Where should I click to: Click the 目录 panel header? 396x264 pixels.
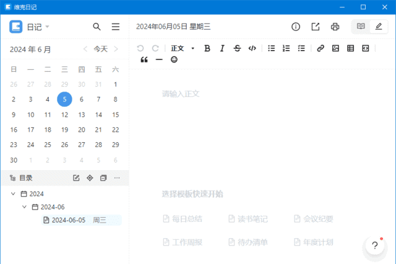tap(65, 178)
